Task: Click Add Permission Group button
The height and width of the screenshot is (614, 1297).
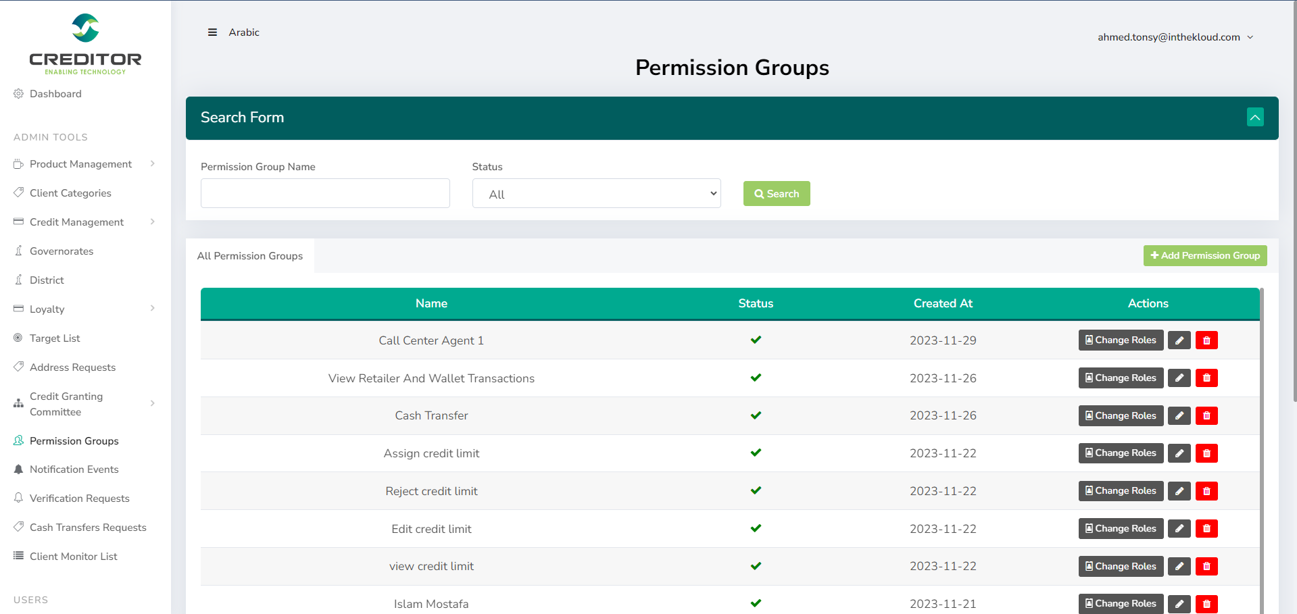Action: tap(1204, 256)
